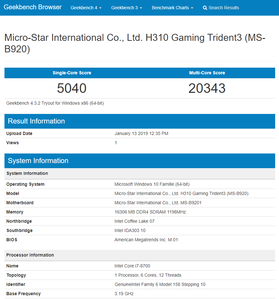The width and height of the screenshot is (279, 299).
Task: Go to Geekbench Browser home link
Action: pos(33,7)
